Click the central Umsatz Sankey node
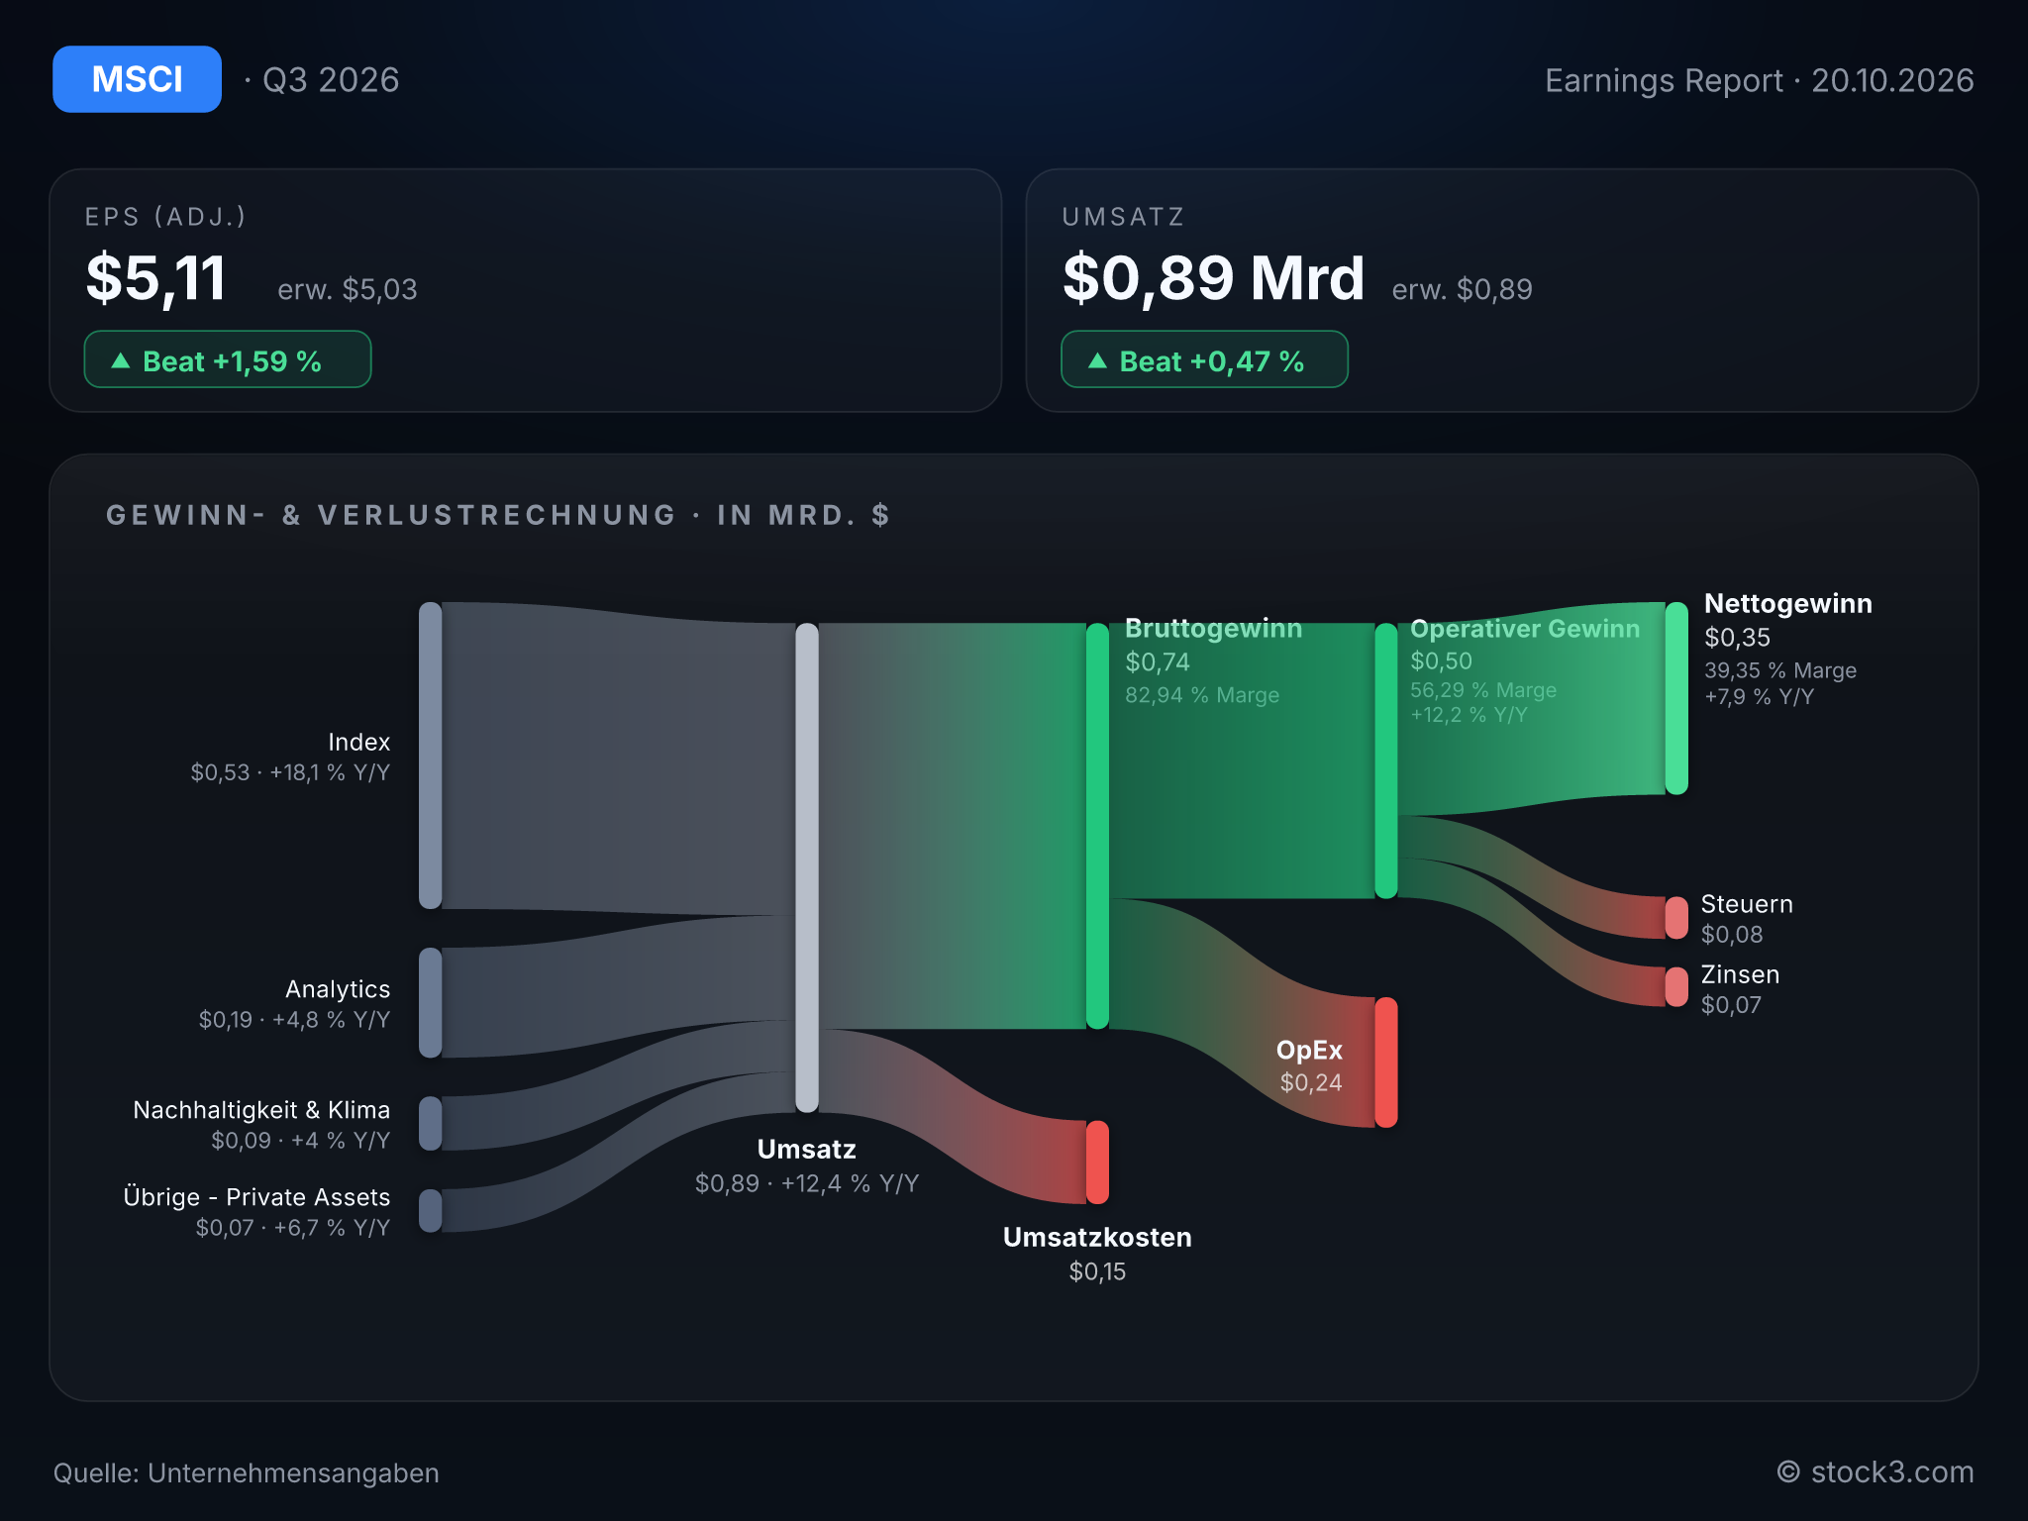Viewport: 2028px width, 1521px height. tap(807, 867)
